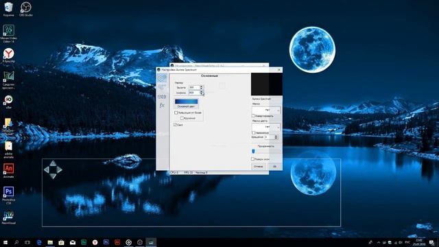Launch Edge from the taskbar

pyautogui.click(x=39, y=242)
